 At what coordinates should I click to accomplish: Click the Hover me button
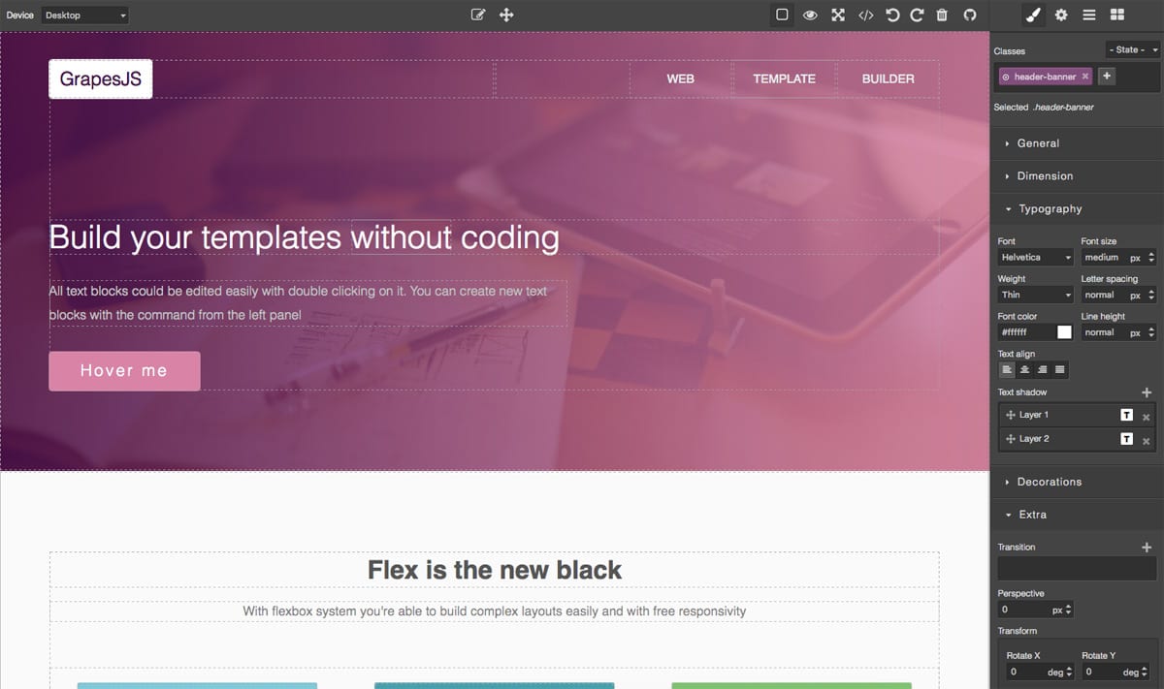[124, 370]
